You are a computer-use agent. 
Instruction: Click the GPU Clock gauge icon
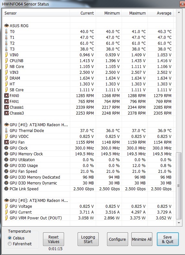click(x=6, y=148)
